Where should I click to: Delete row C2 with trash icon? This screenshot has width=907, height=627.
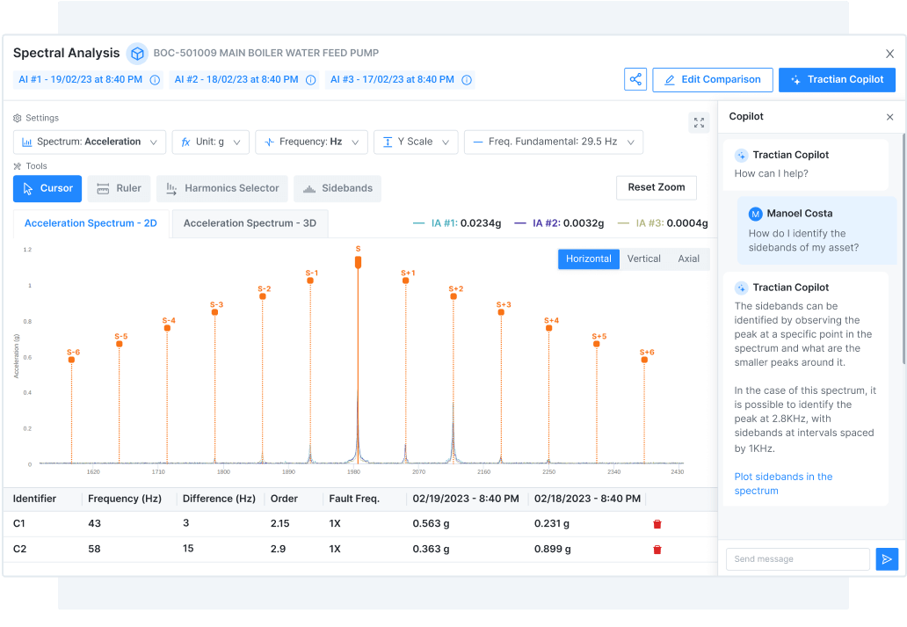pos(657,550)
